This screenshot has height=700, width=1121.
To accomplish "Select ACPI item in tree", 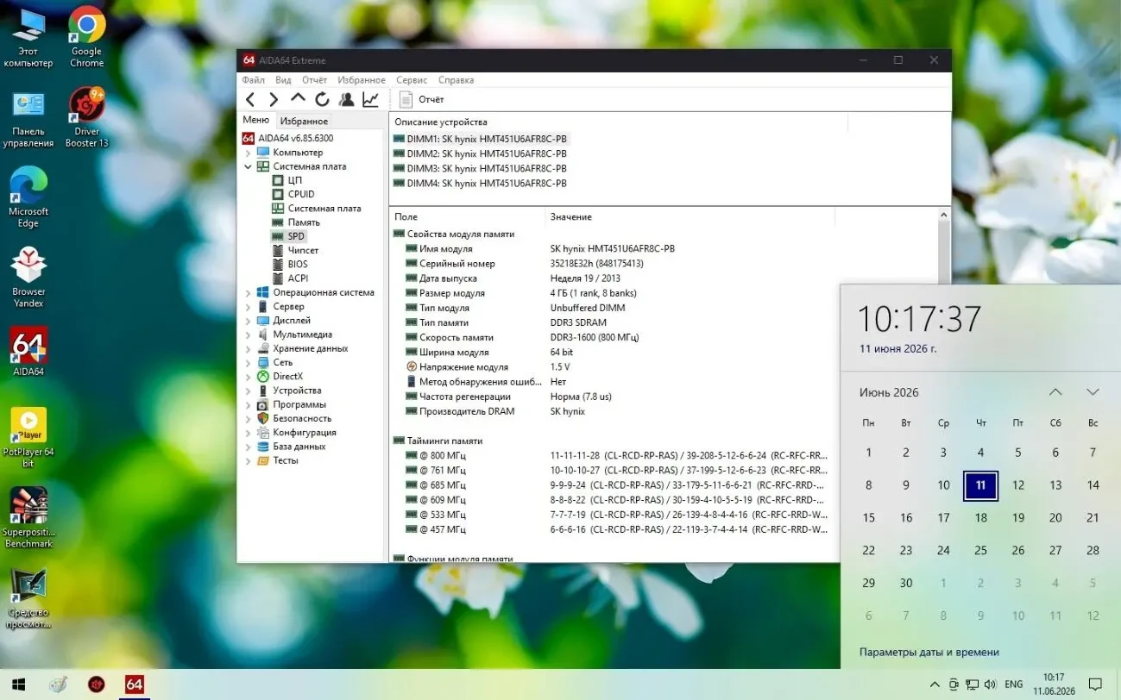I will pos(298,278).
